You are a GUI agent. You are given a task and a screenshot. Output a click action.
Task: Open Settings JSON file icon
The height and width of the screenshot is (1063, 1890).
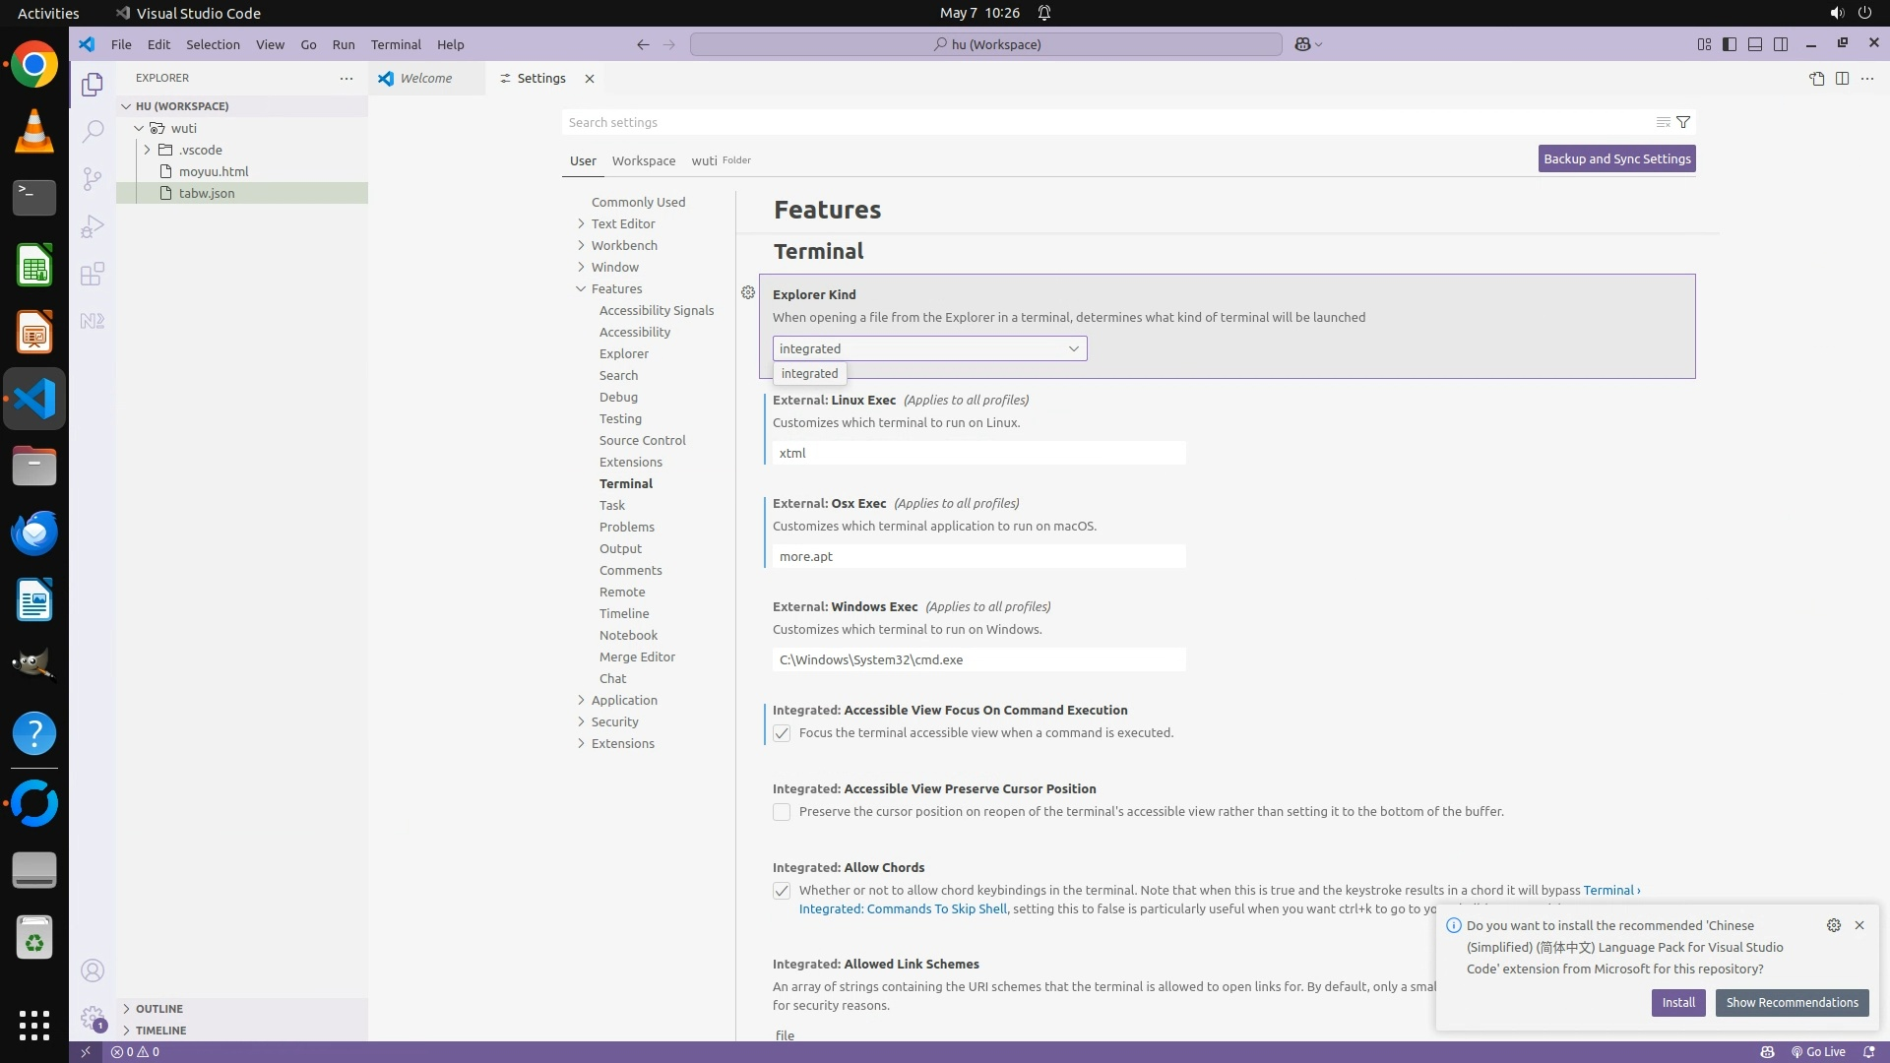(1816, 79)
